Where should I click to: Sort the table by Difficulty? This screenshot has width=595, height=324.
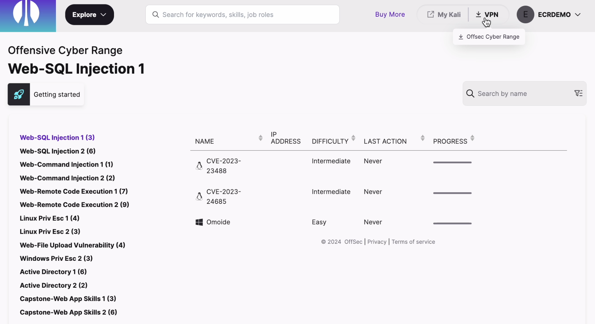tap(353, 137)
